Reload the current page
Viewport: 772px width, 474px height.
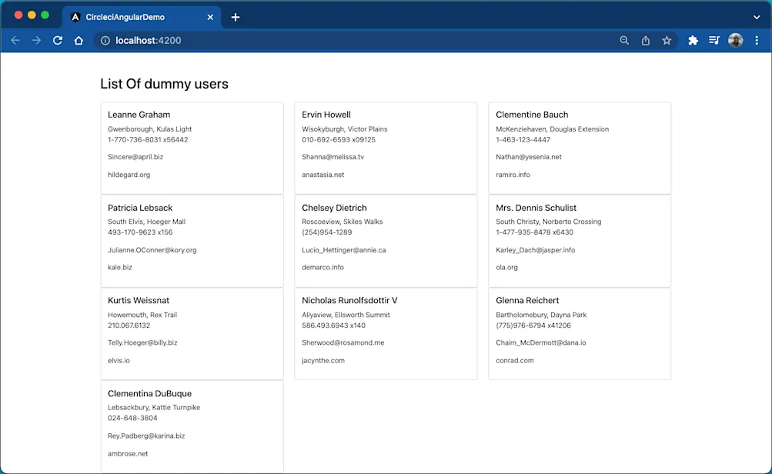coord(57,40)
